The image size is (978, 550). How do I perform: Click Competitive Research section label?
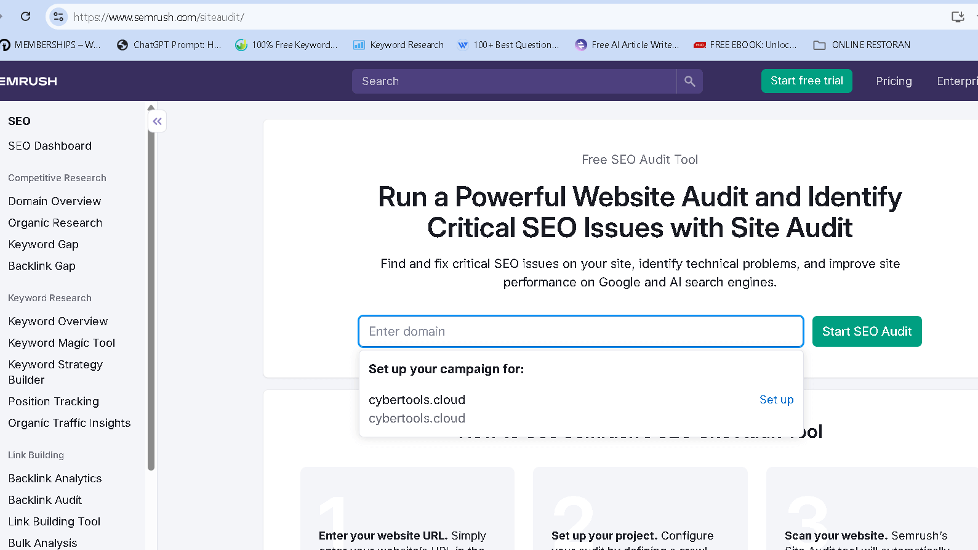click(x=57, y=178)
